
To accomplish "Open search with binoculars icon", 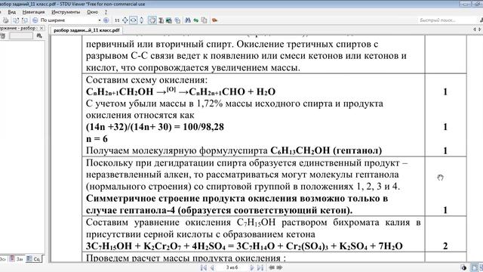I will [x=188, y=20].
